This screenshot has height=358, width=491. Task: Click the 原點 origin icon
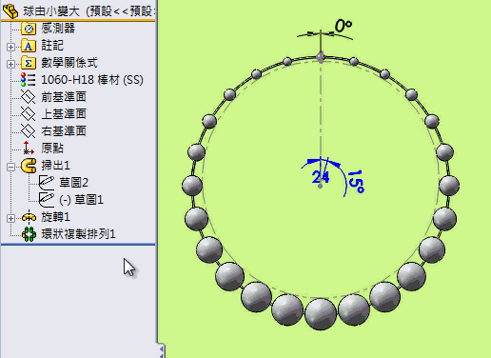(29, 148)
